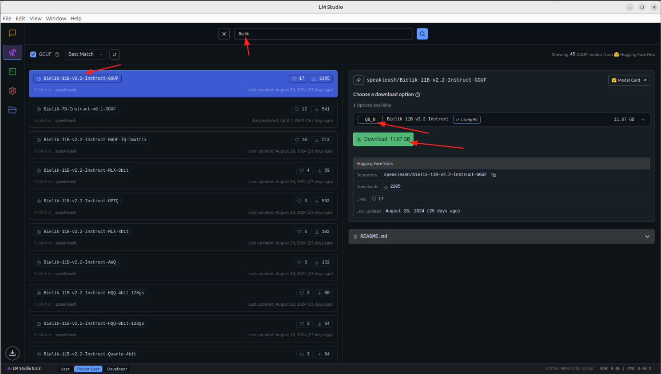
Task: Expand the README.md section
Action: pyautogui.click(x=647, y=236)
